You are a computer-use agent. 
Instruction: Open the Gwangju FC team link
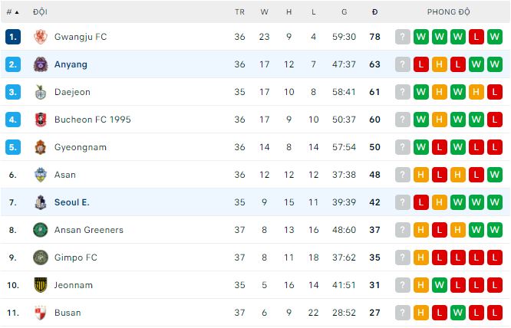[x=81, y=37]
